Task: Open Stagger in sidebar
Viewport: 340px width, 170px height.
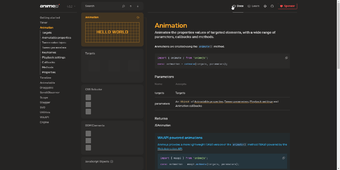Action: (45, 102)
